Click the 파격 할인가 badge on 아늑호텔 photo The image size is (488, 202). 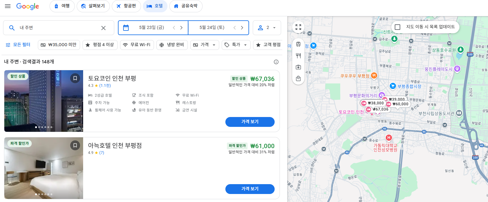coord(19,143)
